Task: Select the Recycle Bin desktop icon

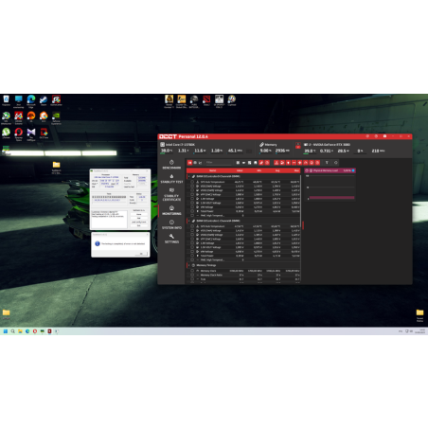Action: pyautogui.click(x=6, y=100)
